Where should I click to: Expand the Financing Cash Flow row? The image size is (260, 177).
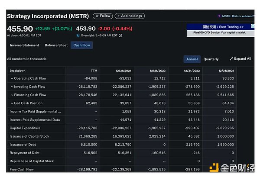tap(12, 95)
